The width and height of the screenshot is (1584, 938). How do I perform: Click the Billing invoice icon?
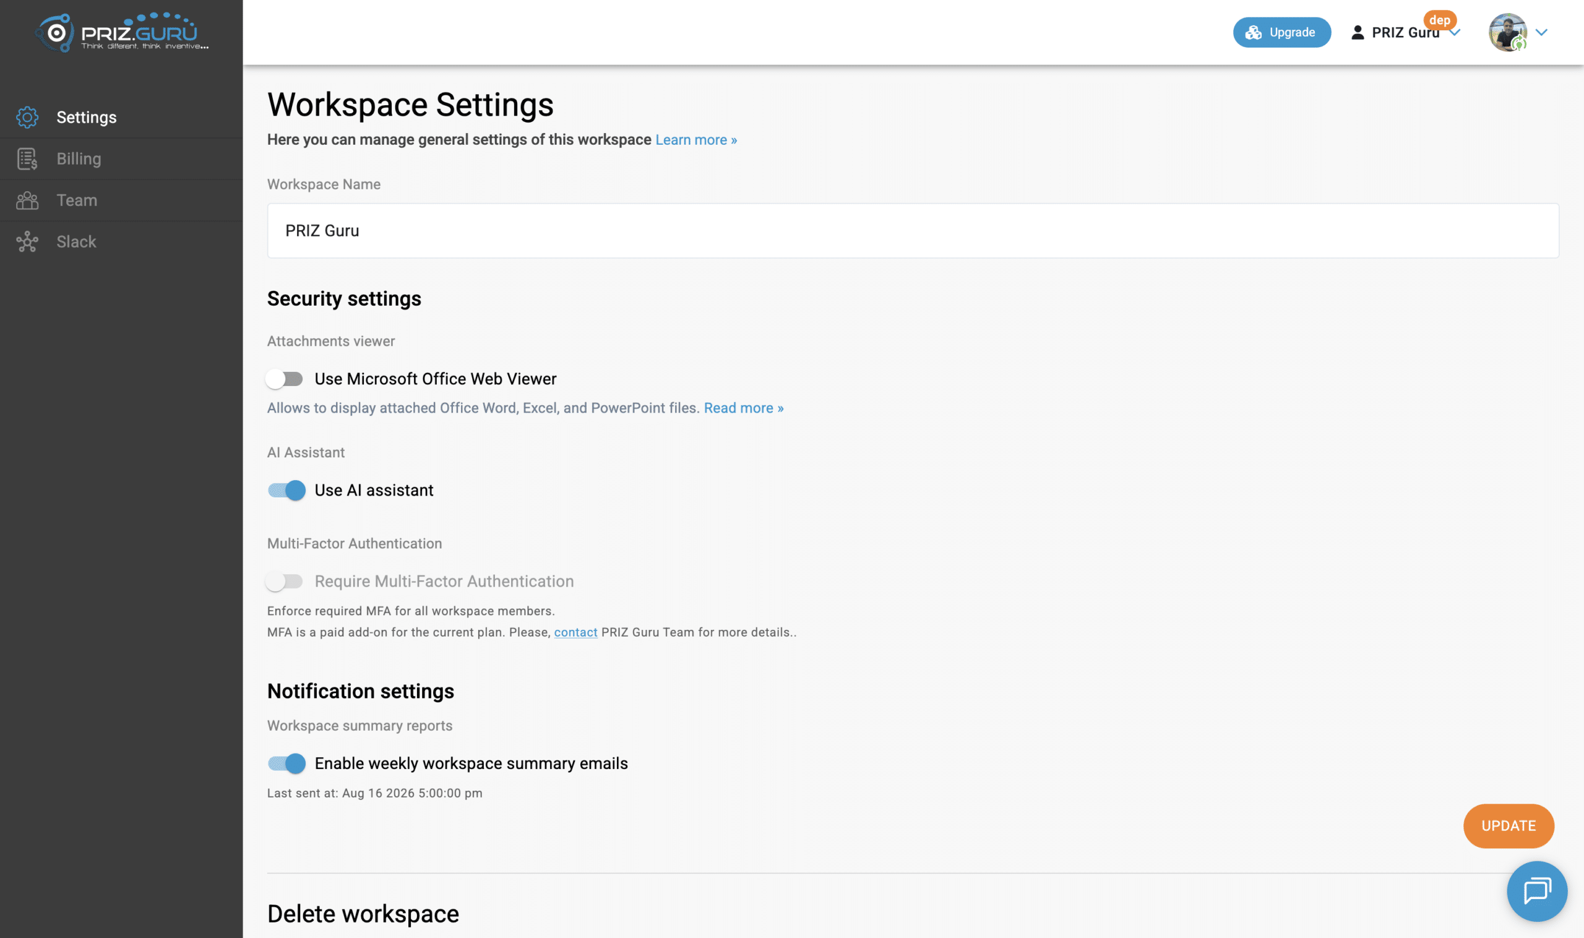point(27,158)
